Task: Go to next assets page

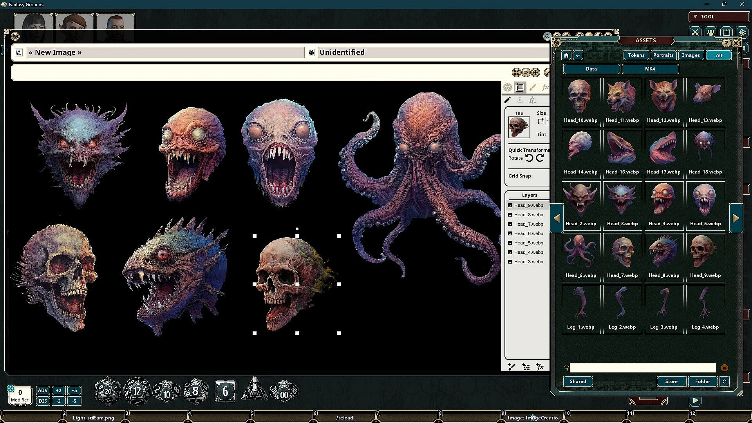Action: coord(736,218)
